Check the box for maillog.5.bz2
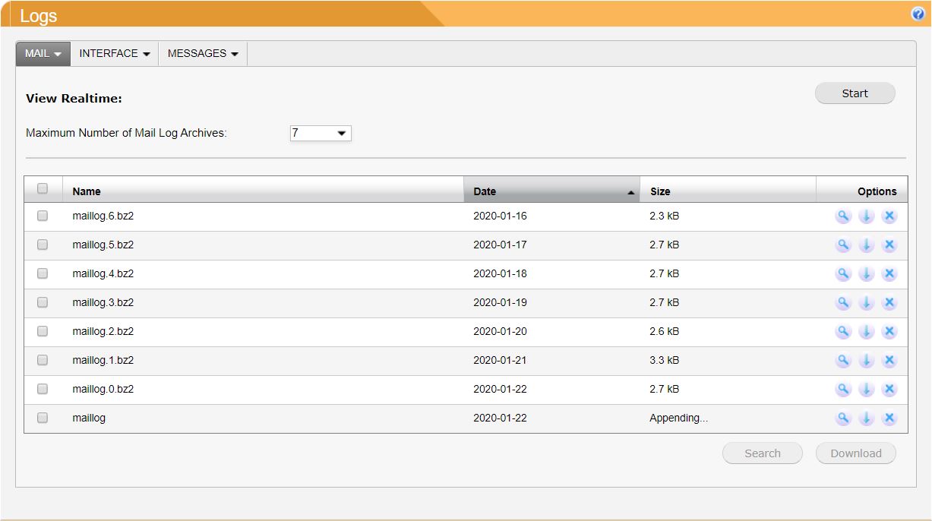This screenshot has height=521, width=932. 43,245
